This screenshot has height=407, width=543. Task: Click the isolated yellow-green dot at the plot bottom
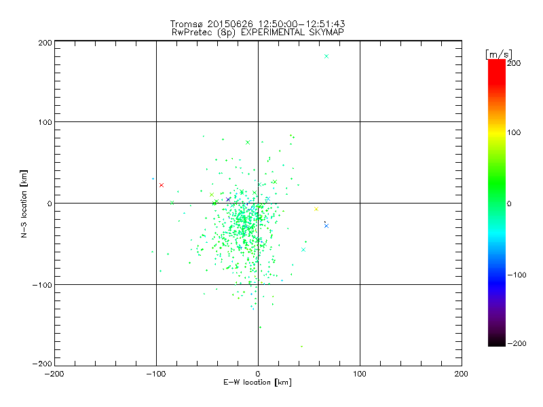(x=301, y=346)
